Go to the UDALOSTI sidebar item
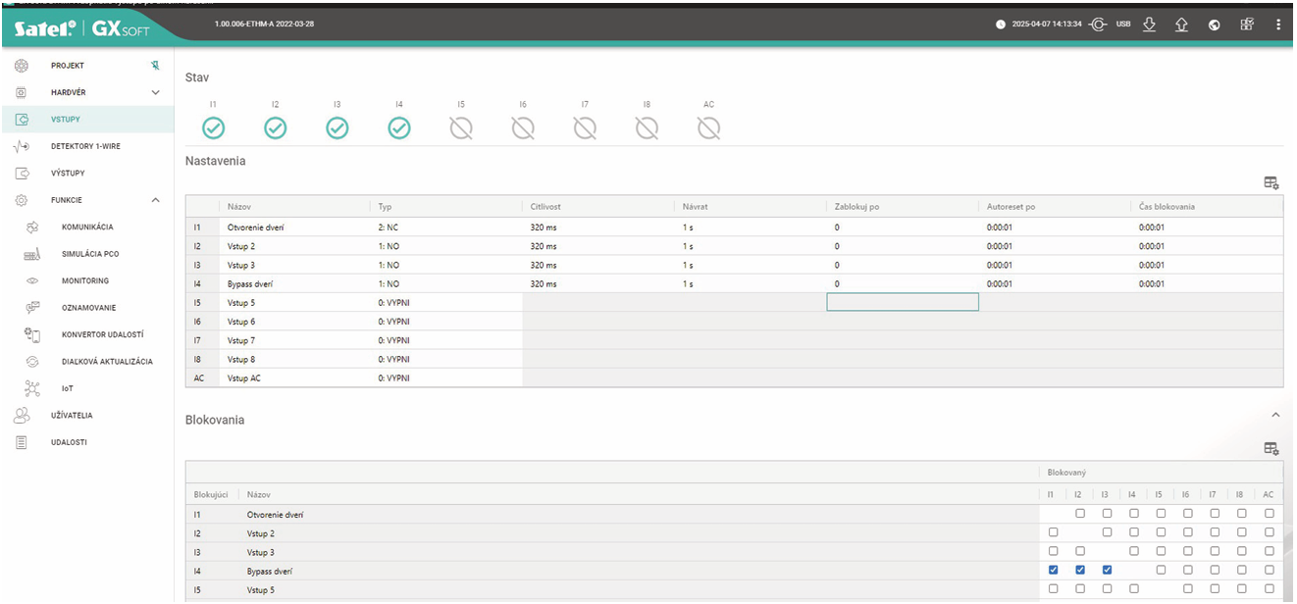This screenshot has height=604, width=1297. point(69,442)
